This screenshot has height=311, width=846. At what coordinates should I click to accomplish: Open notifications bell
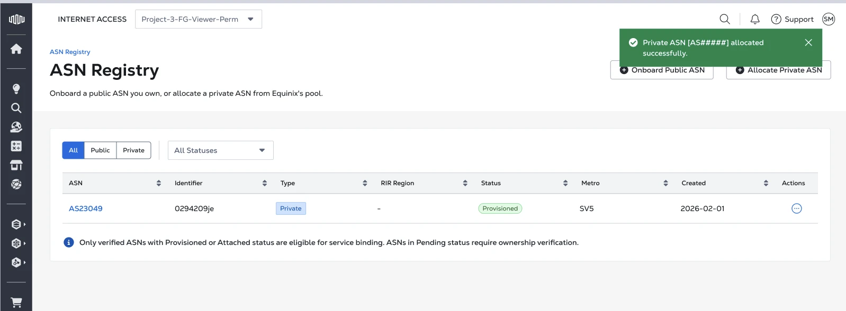(755, 19)
